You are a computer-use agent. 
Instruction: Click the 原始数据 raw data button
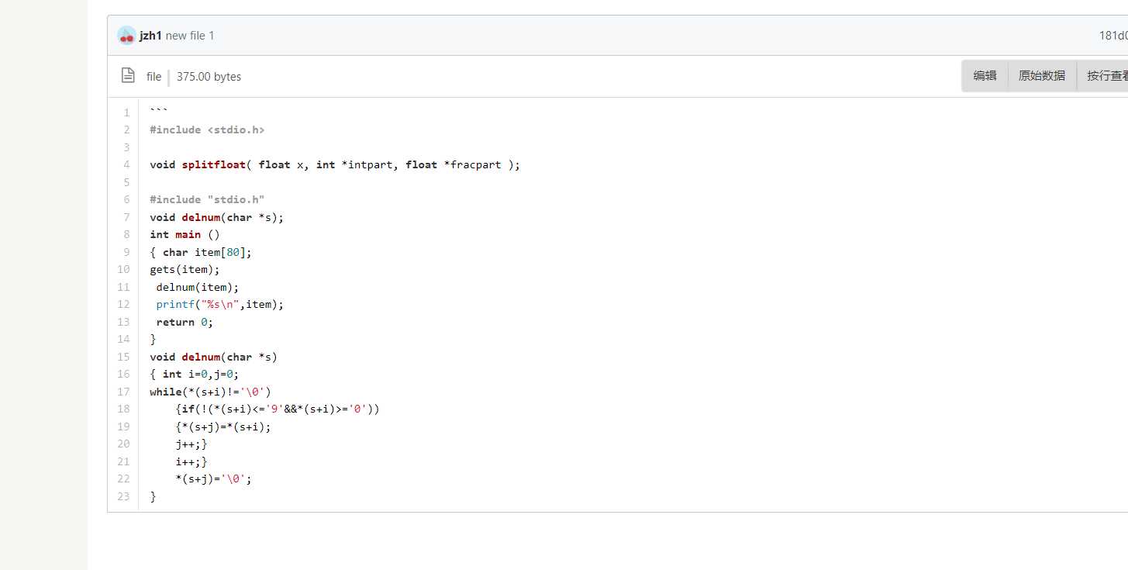[1042, 76]
